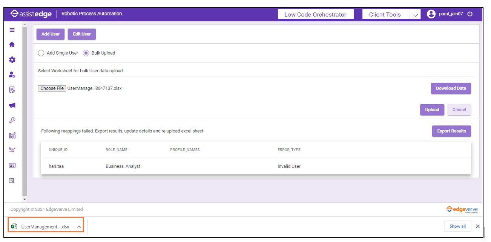Open the hamburger menu in sidebar

pos(12,30)
